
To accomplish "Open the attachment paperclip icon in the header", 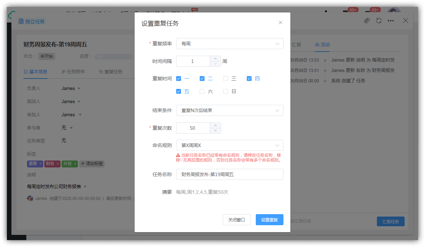I will (x=367, y=21).
